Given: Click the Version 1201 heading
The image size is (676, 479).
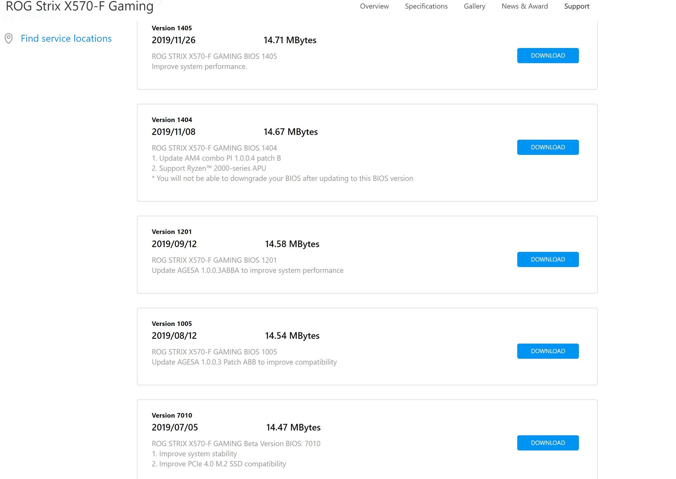Looking at the screenshot, I should (x=172, y=232).
